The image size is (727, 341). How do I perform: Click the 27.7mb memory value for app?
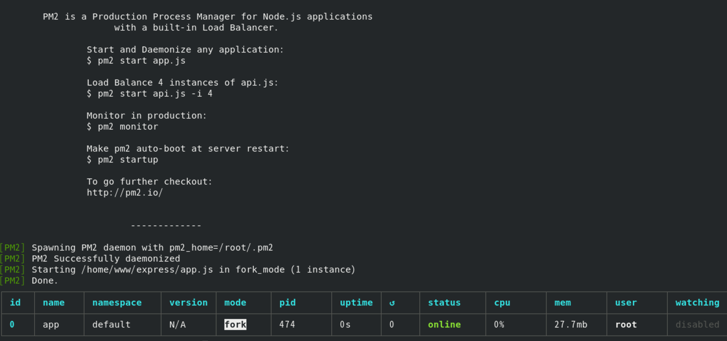click(570, 324)
